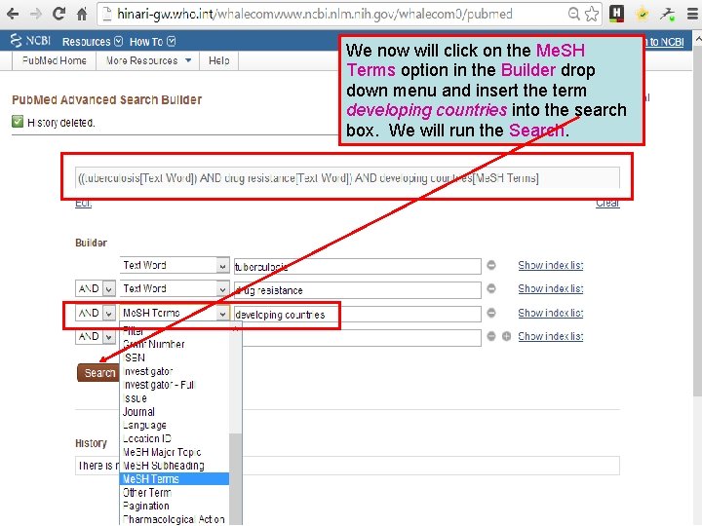Image resolution: width=702 pixels, height=526 pixels.
Task: Select Investigator - Full in the field list
Action: click(175, 385)
